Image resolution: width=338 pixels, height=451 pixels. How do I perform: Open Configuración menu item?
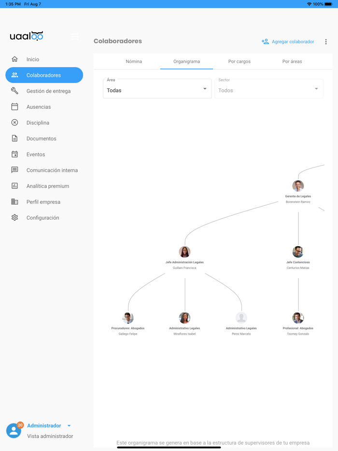[x=44, y=217]
